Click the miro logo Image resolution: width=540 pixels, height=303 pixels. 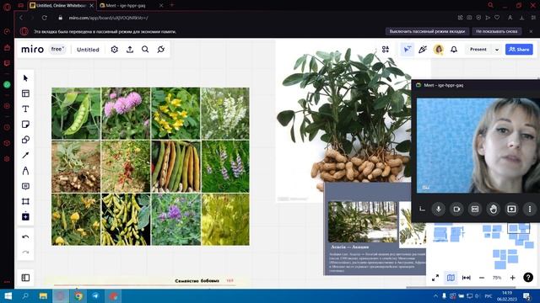coord(32,50)
